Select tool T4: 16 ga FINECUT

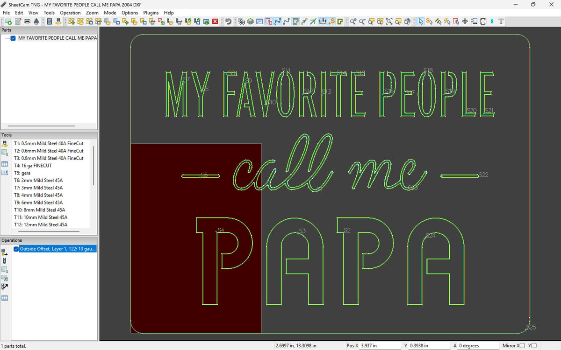click(x=33, y=166)
